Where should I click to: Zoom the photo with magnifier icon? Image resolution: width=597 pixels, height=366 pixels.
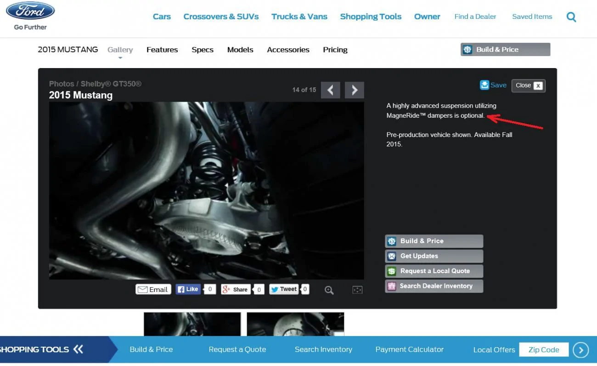pyautogui.click(x=329, y=290)
